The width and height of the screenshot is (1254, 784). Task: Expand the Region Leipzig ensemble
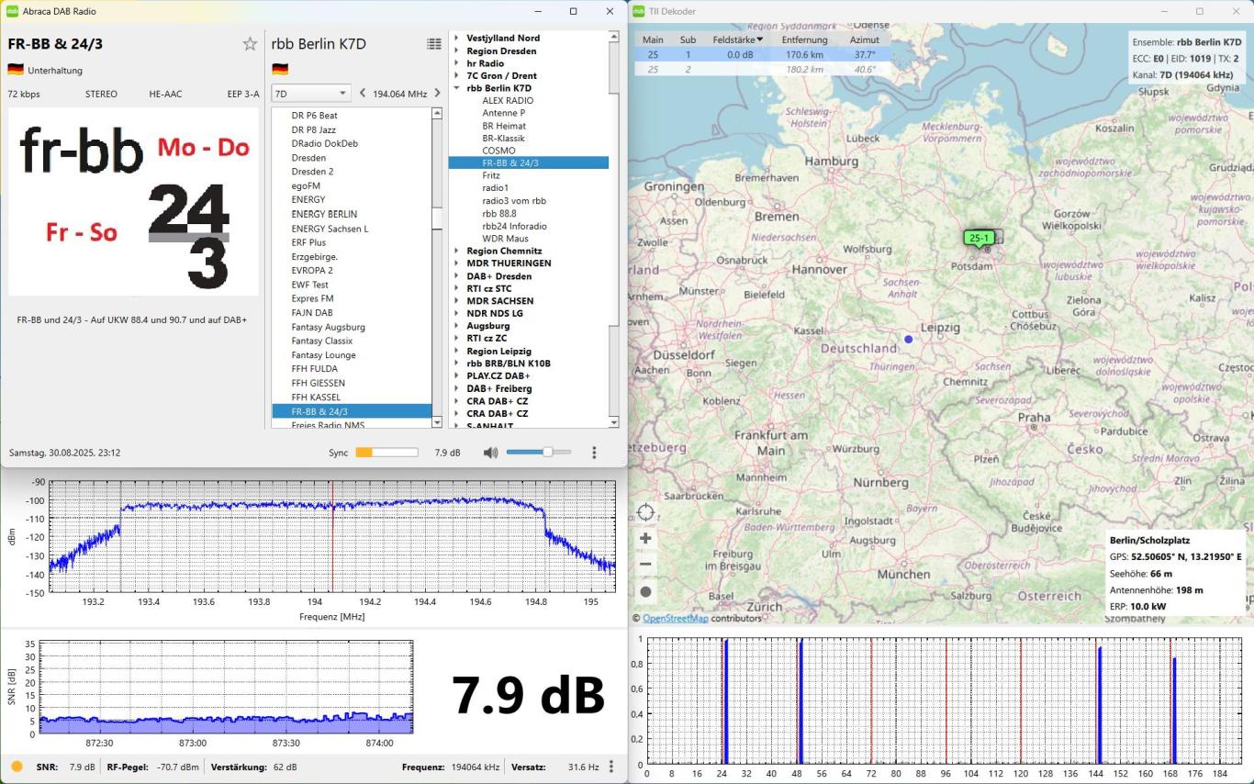tap(457, 351)
